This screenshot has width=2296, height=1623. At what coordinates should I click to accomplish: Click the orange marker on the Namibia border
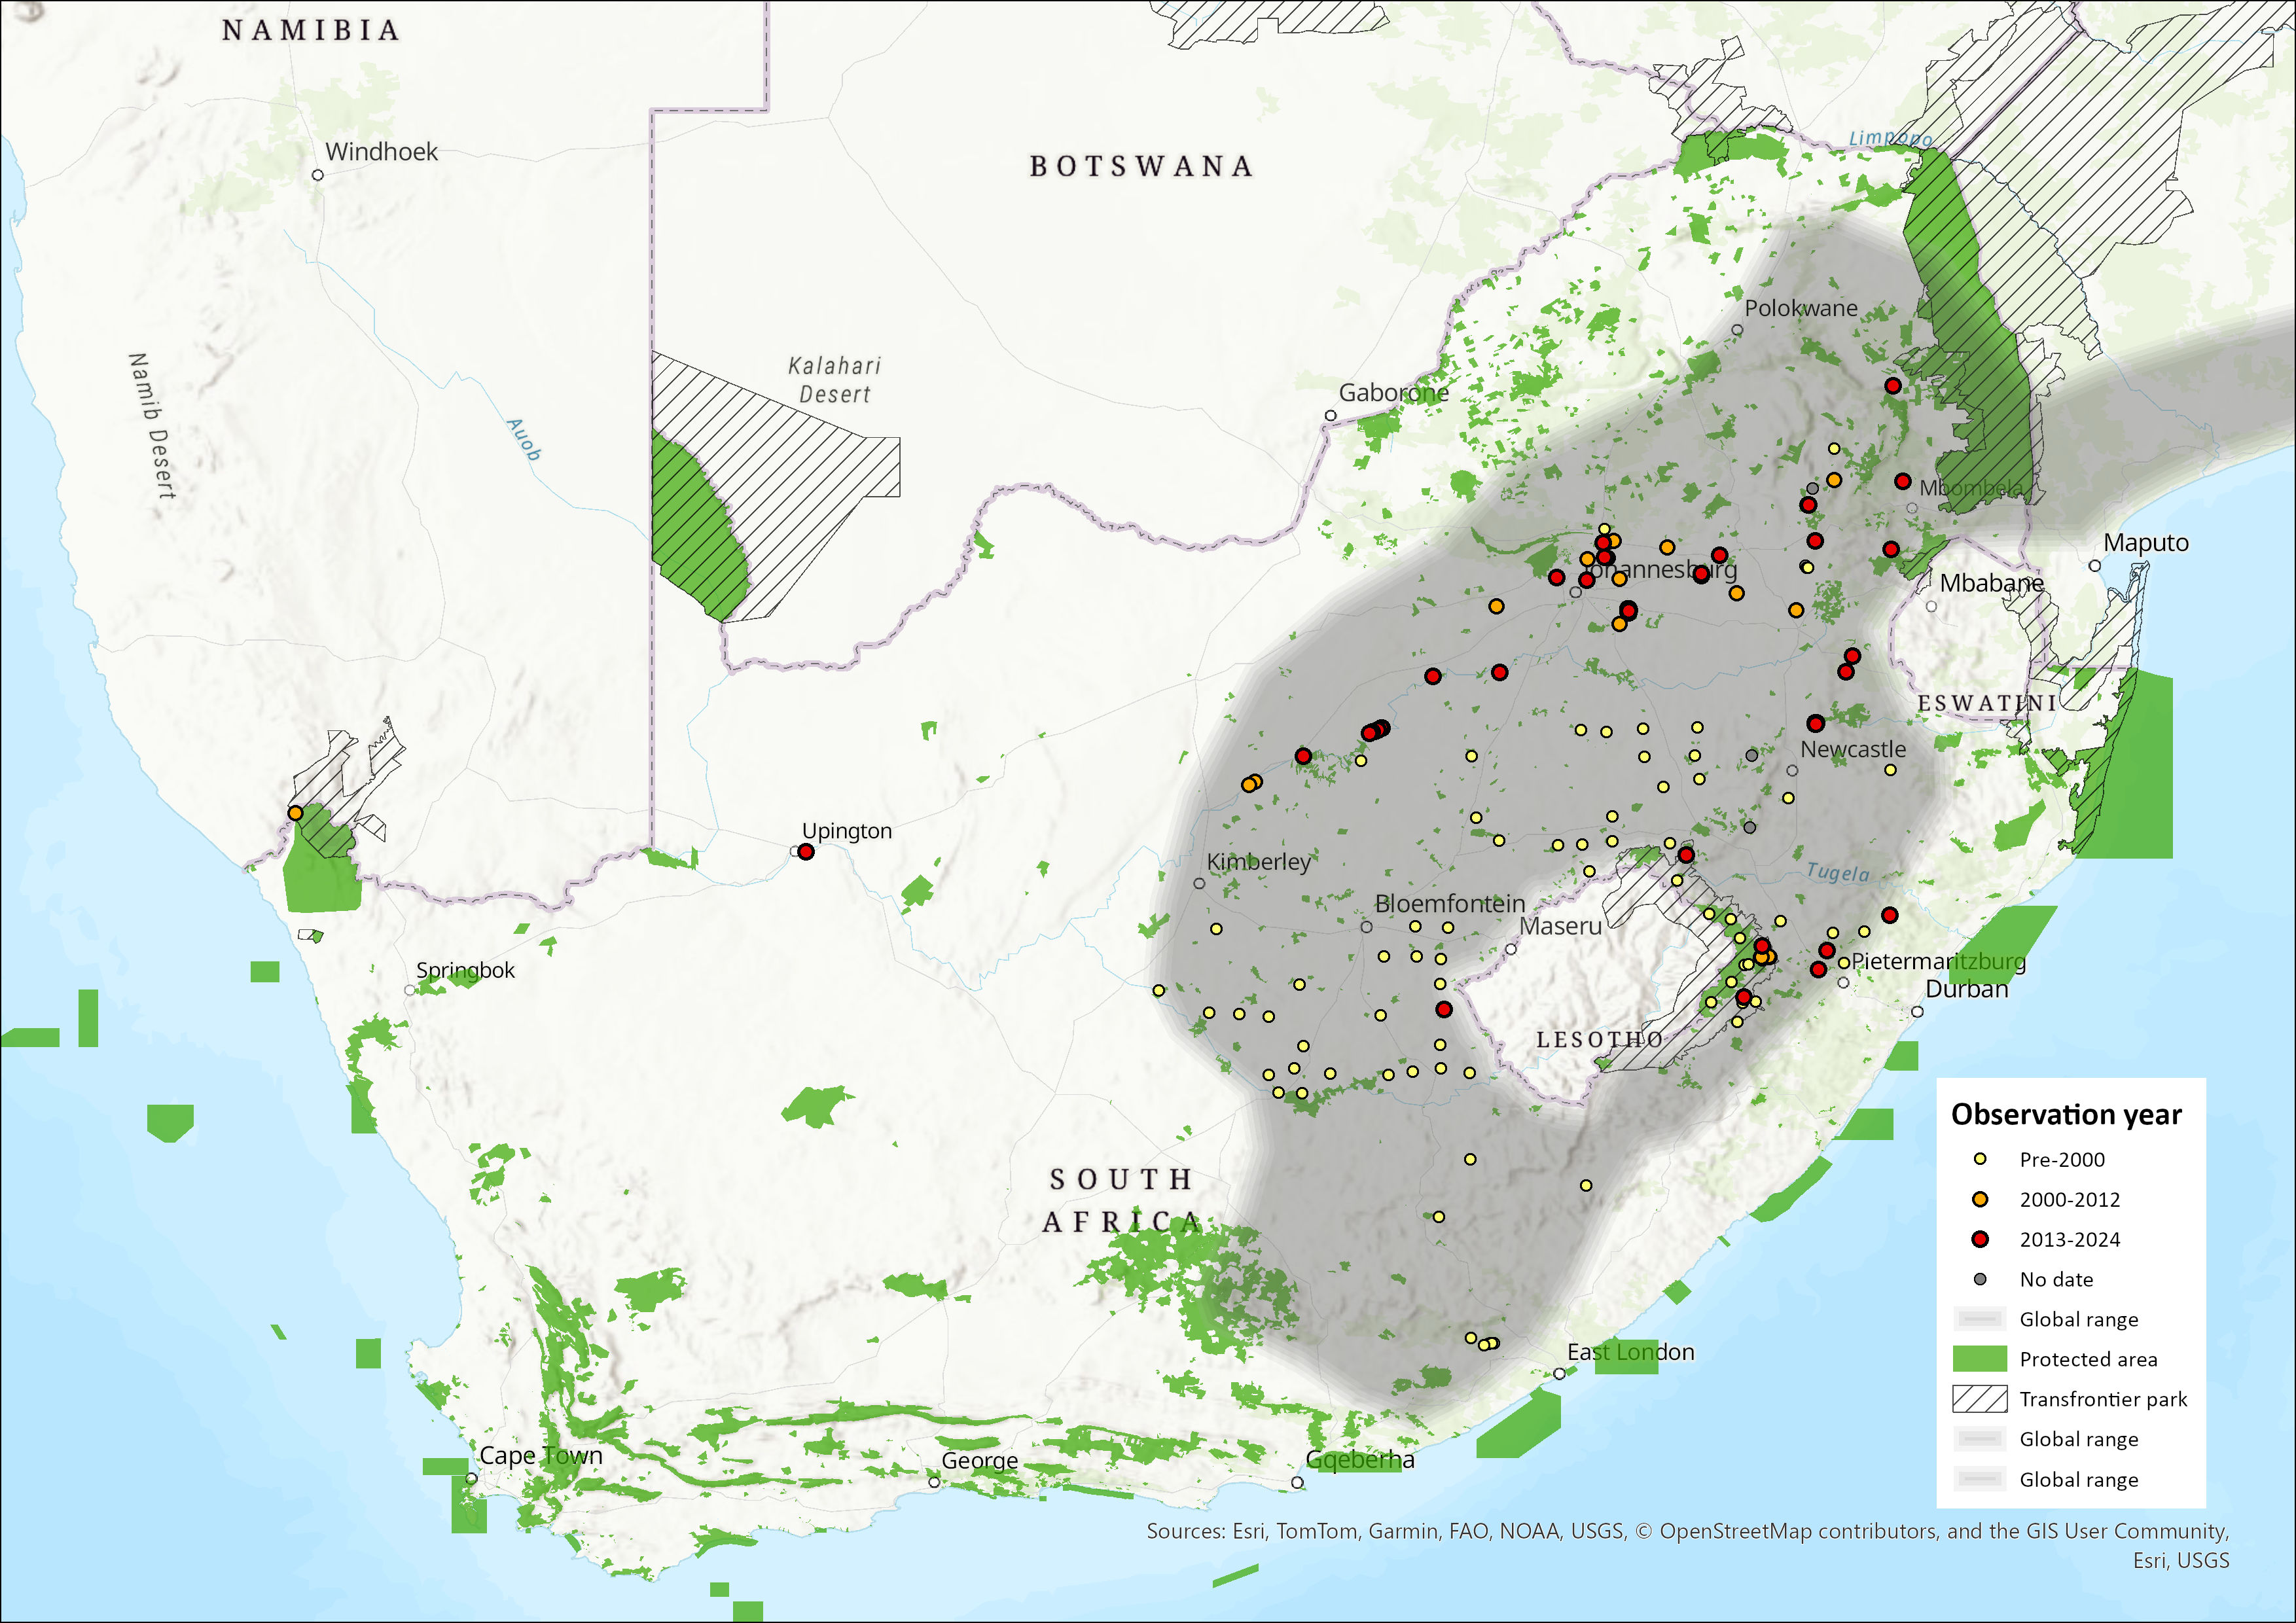pyautogui.click(x=295, y=814)
